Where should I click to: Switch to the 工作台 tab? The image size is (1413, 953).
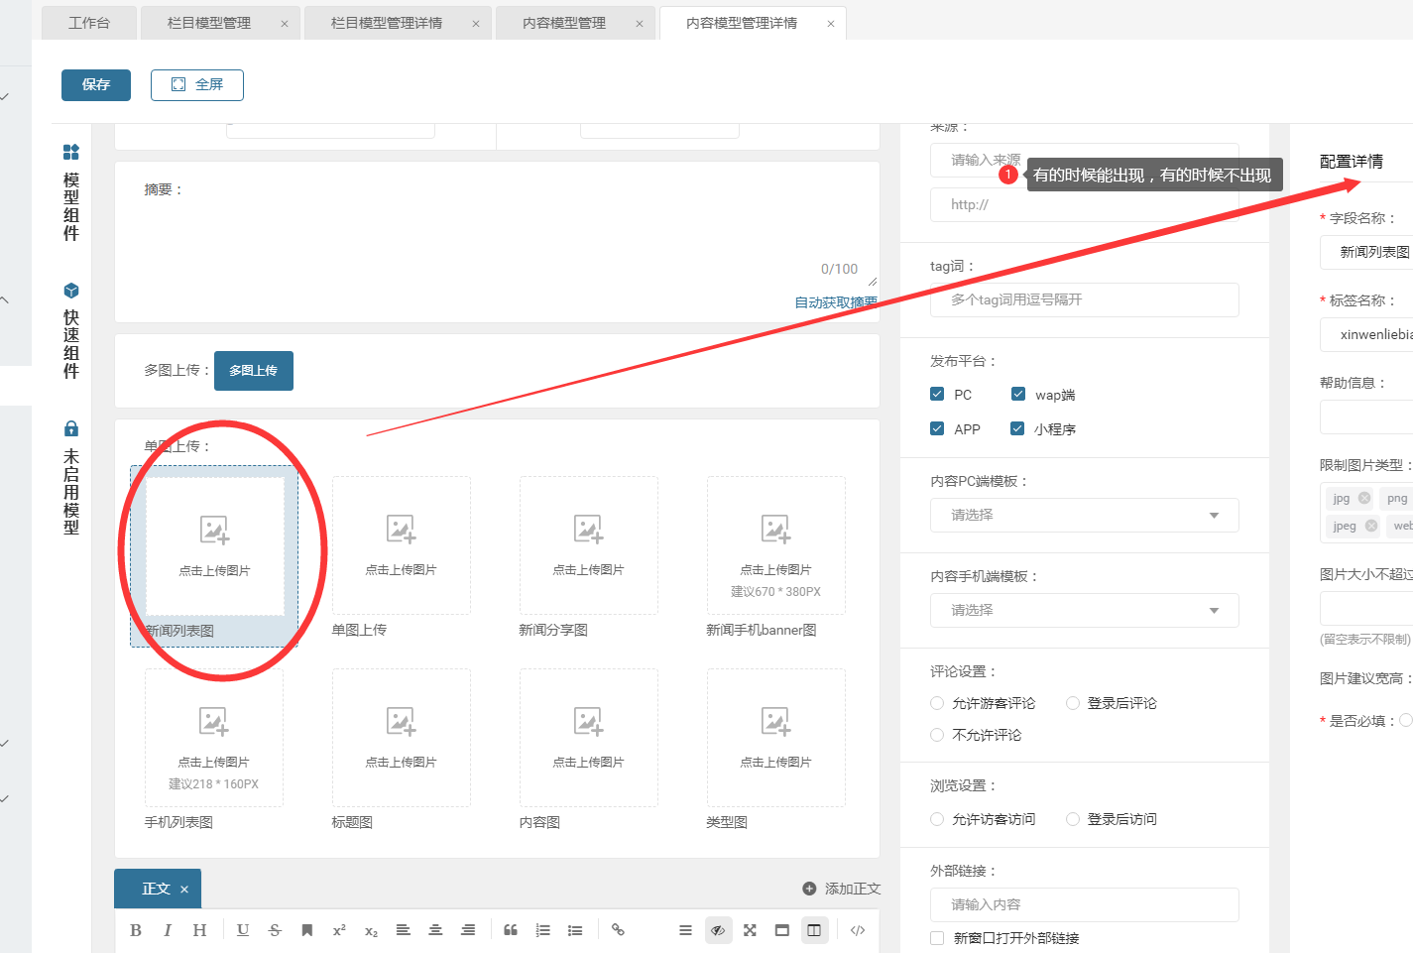[x=89, y=23]
